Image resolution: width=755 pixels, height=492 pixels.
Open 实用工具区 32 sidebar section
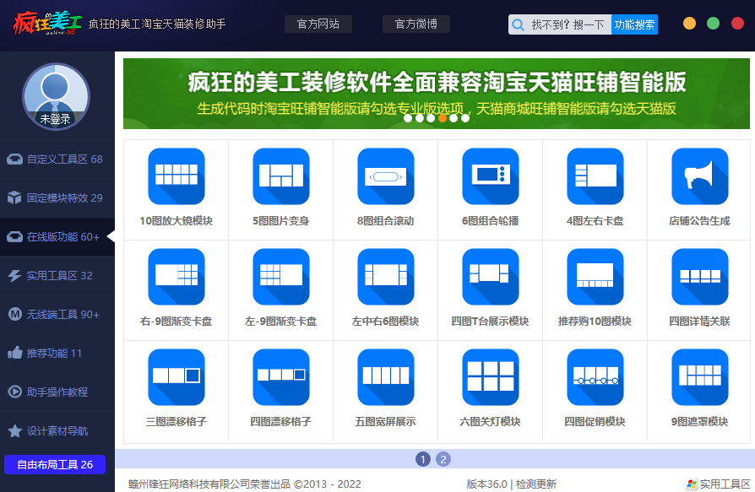[57, 276]
